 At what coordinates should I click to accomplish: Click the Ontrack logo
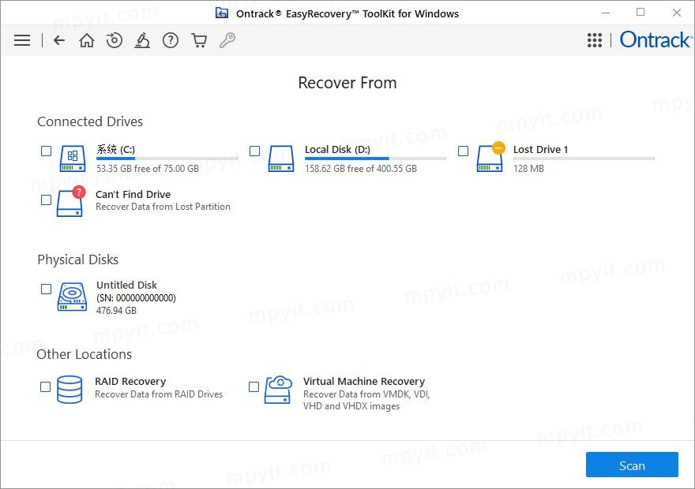click(655, 39)
